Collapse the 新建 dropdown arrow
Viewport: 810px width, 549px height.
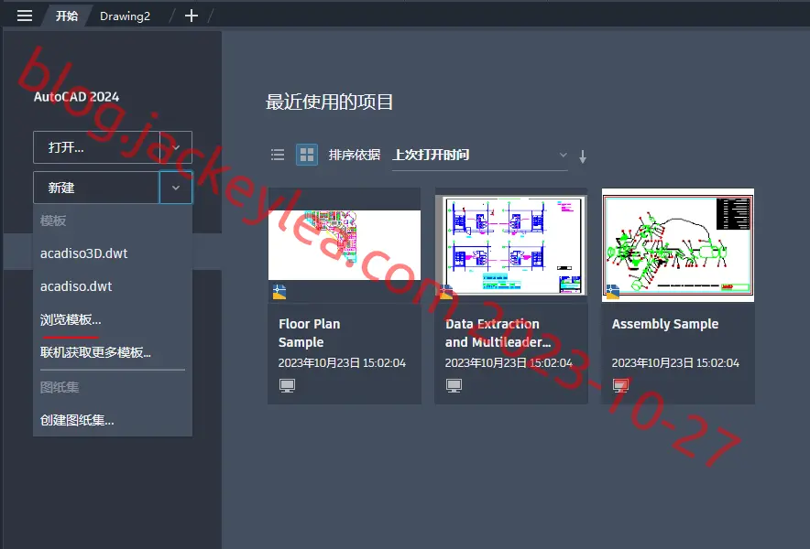(x=176, y=188)
